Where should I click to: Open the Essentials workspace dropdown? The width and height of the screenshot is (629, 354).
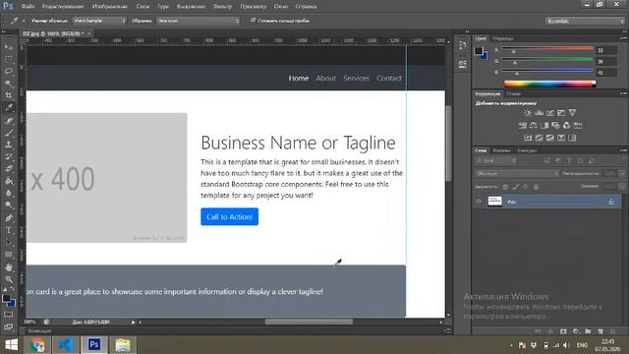(585, 21)
